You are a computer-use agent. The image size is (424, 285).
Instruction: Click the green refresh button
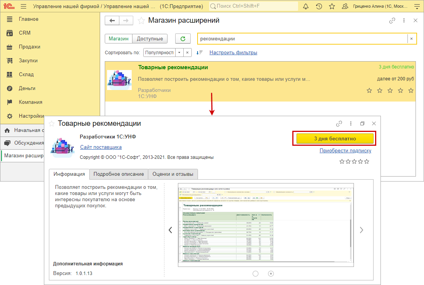[183, 38]
